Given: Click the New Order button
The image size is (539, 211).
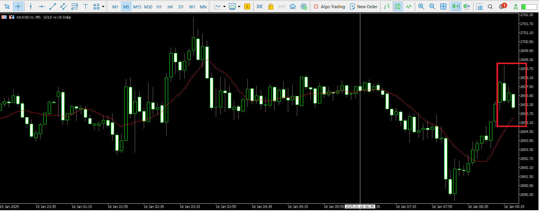Looking at the screenshot, I should click(x=364, y=6).
